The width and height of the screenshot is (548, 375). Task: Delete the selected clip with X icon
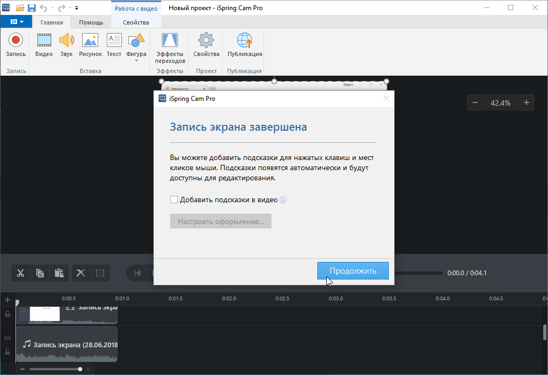[x=81, y=273]
